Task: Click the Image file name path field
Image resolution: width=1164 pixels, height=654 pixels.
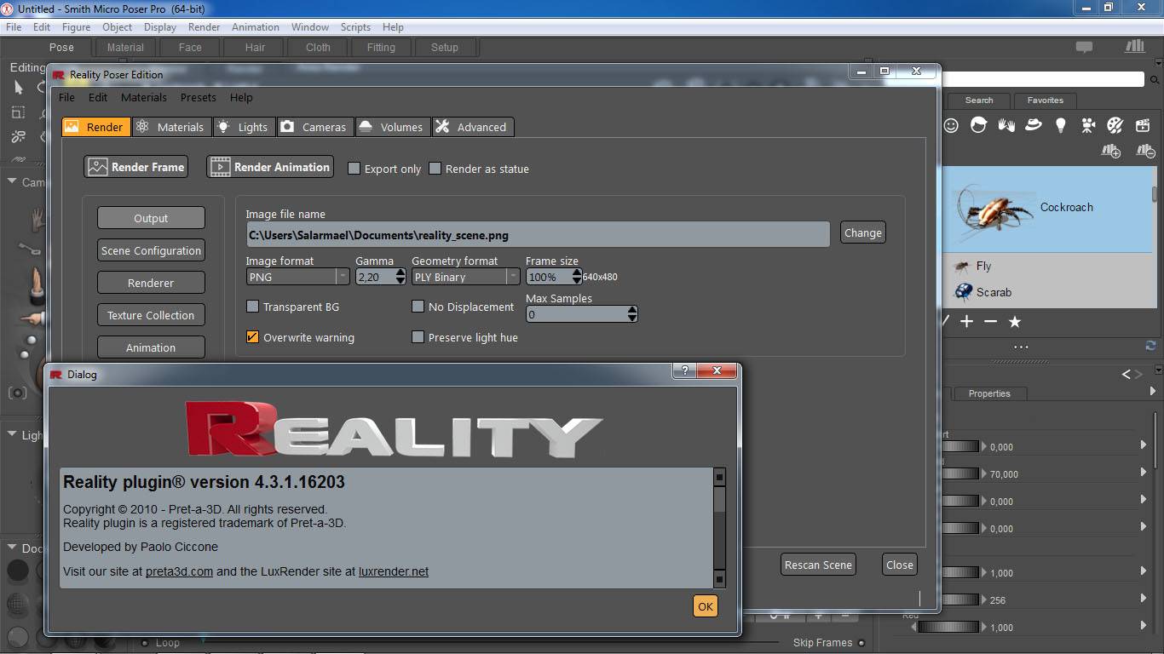Action: tap(538, 234)
